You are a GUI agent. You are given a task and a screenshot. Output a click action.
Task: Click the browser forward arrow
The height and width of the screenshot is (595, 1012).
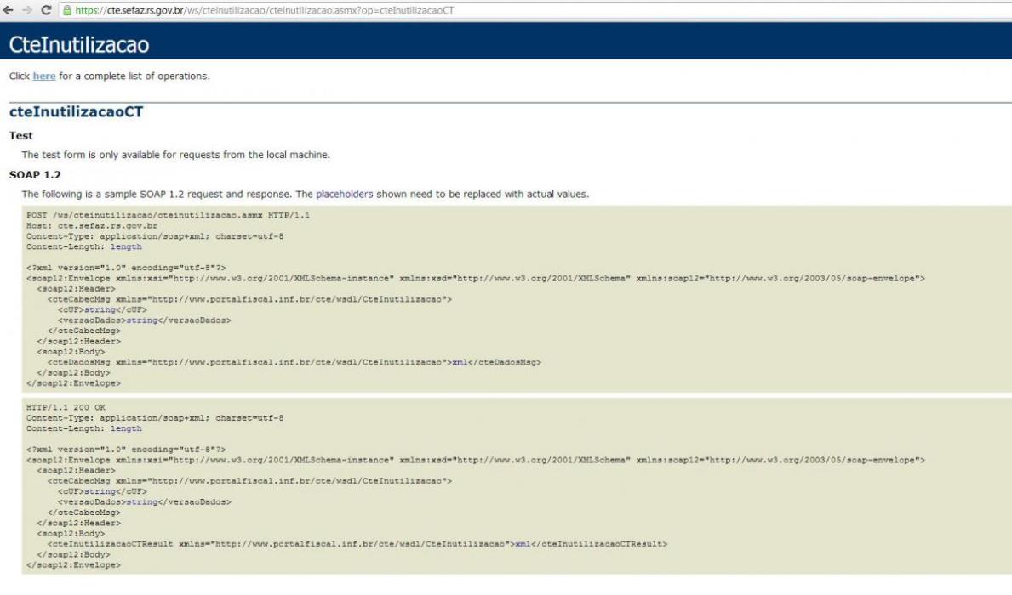click(x=26, y=10)
